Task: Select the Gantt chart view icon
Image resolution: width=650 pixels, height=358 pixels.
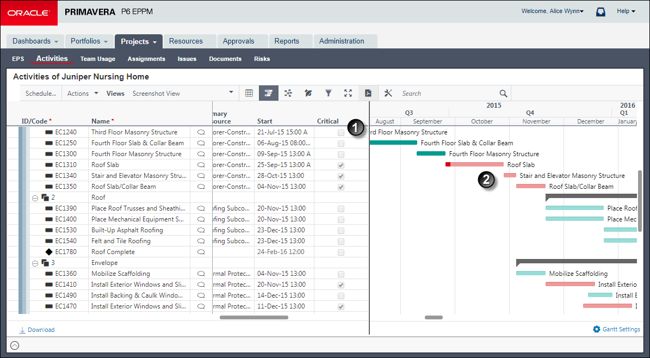Action: [x=269, y=94]
